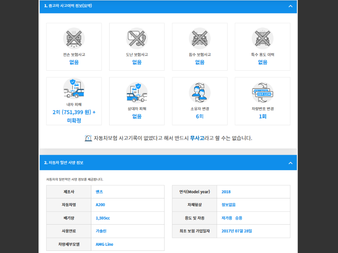Screen dimensions: 338x253
Task: Open the 2회 (751,399 원) damage amount link
Action: pos(74,112)
